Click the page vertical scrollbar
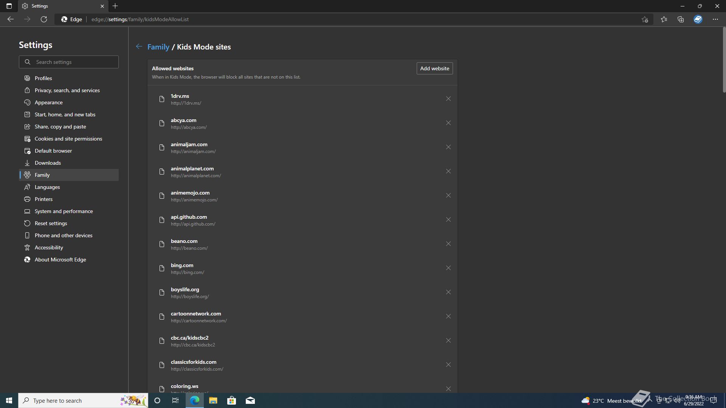 coord(724,60)
